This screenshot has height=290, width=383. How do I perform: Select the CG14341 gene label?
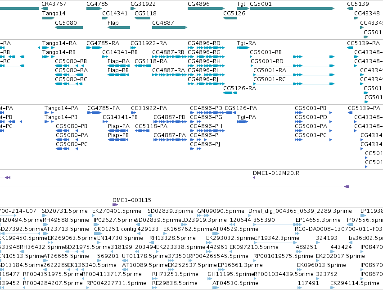(115, 14)
